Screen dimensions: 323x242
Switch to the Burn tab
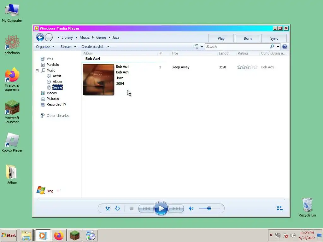pos(248,38)
